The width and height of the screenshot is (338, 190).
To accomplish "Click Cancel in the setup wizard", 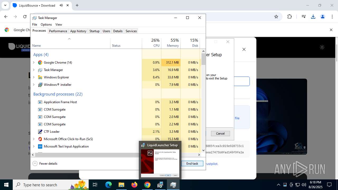I will click(x=220, y=134).
